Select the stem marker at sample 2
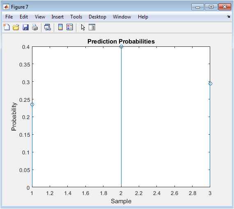The height and width of the screenshot is (209, 234). tap(121, 47)
